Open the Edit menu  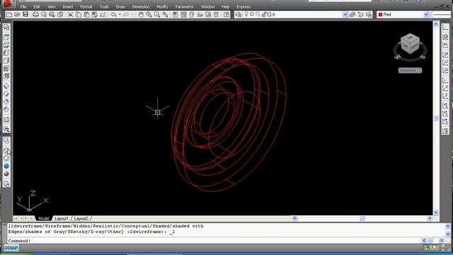coord(37,6)
